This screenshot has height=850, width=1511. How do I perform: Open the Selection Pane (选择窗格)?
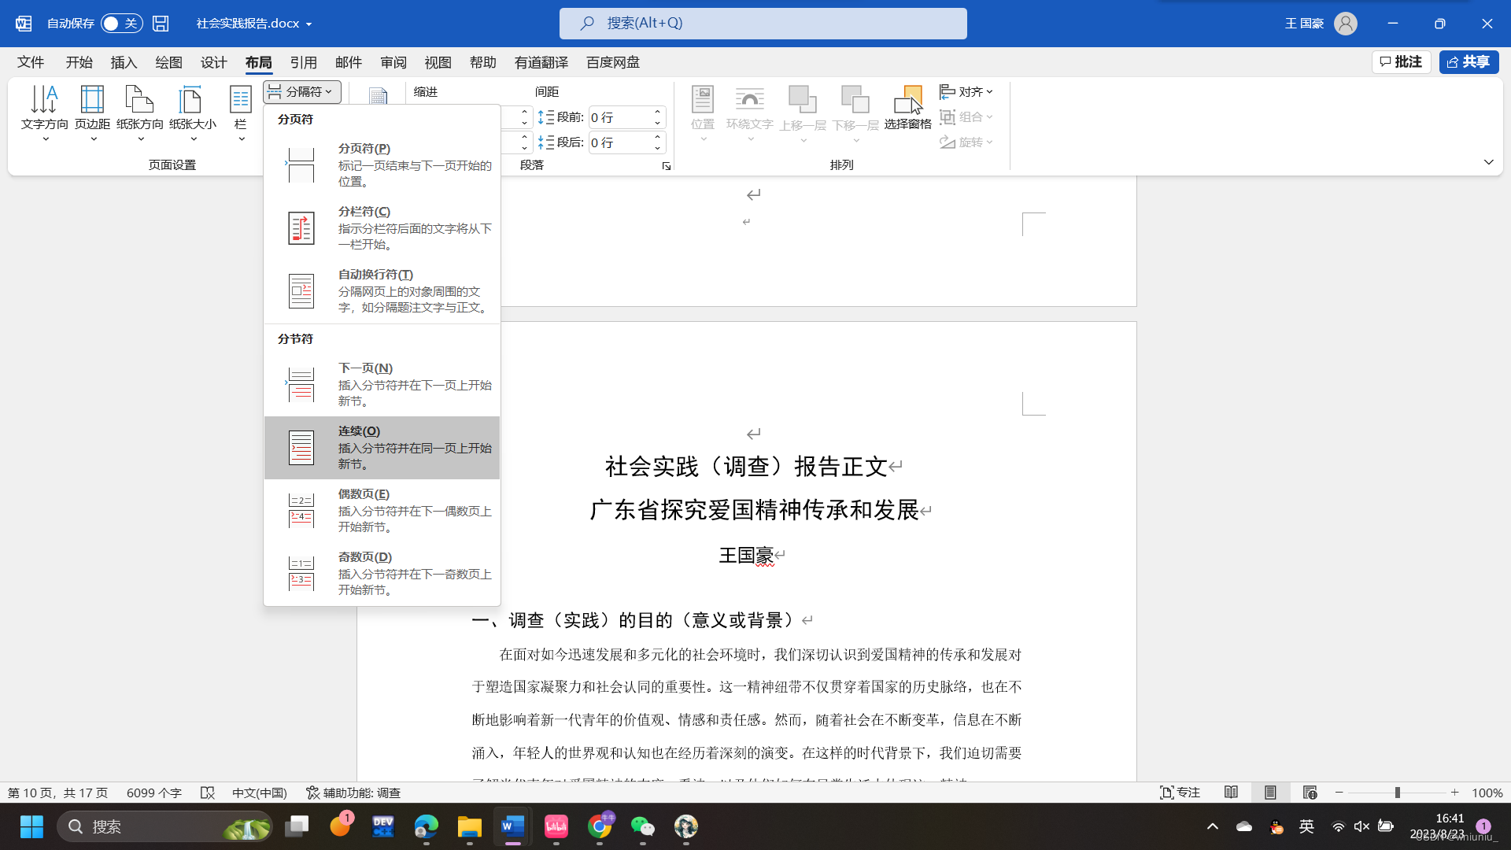point(907,109)
